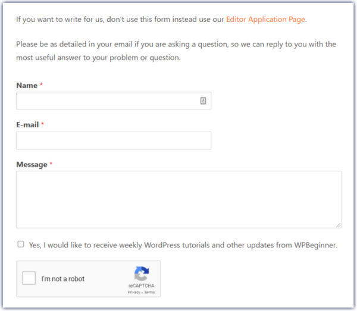Screen dimensions: 357x311
Task: Click the E-mail field label
Action: pyautogui.click(x=27, y=125)
